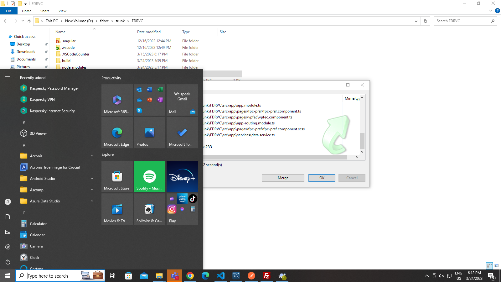Open the Spotify tile in Start menu
The height and width of the screenshot is (282, 501).
point(149,176)
